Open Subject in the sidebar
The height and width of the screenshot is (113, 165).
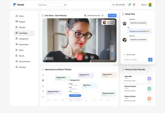pyautogui.click(x=24, y=22)
